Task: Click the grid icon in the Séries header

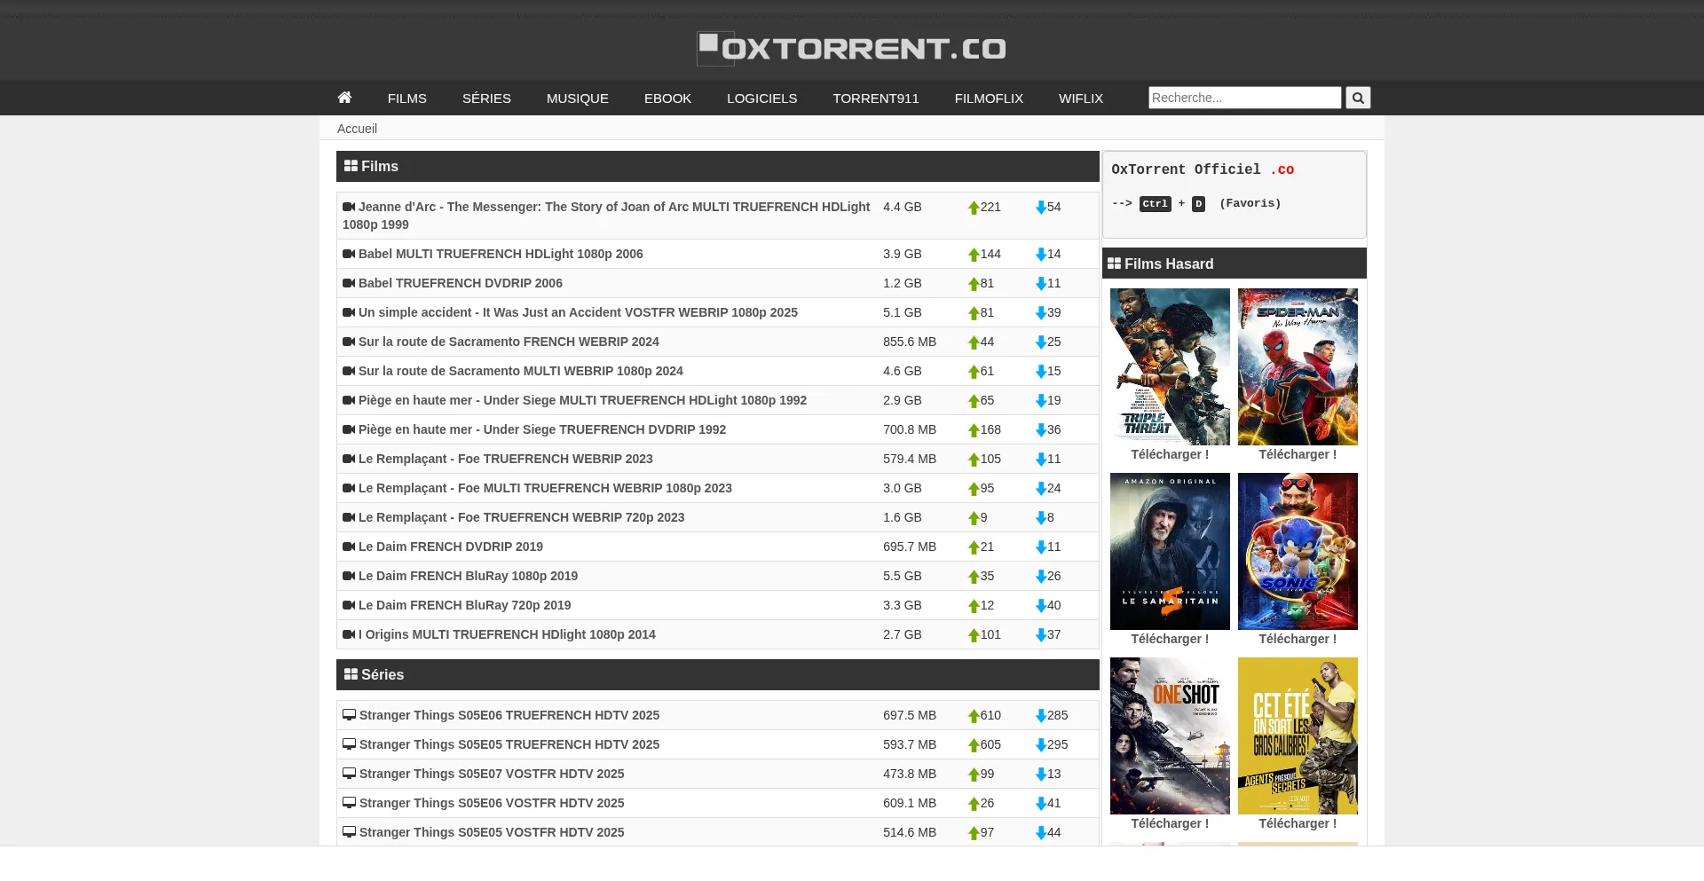Action: coord(351,673)
